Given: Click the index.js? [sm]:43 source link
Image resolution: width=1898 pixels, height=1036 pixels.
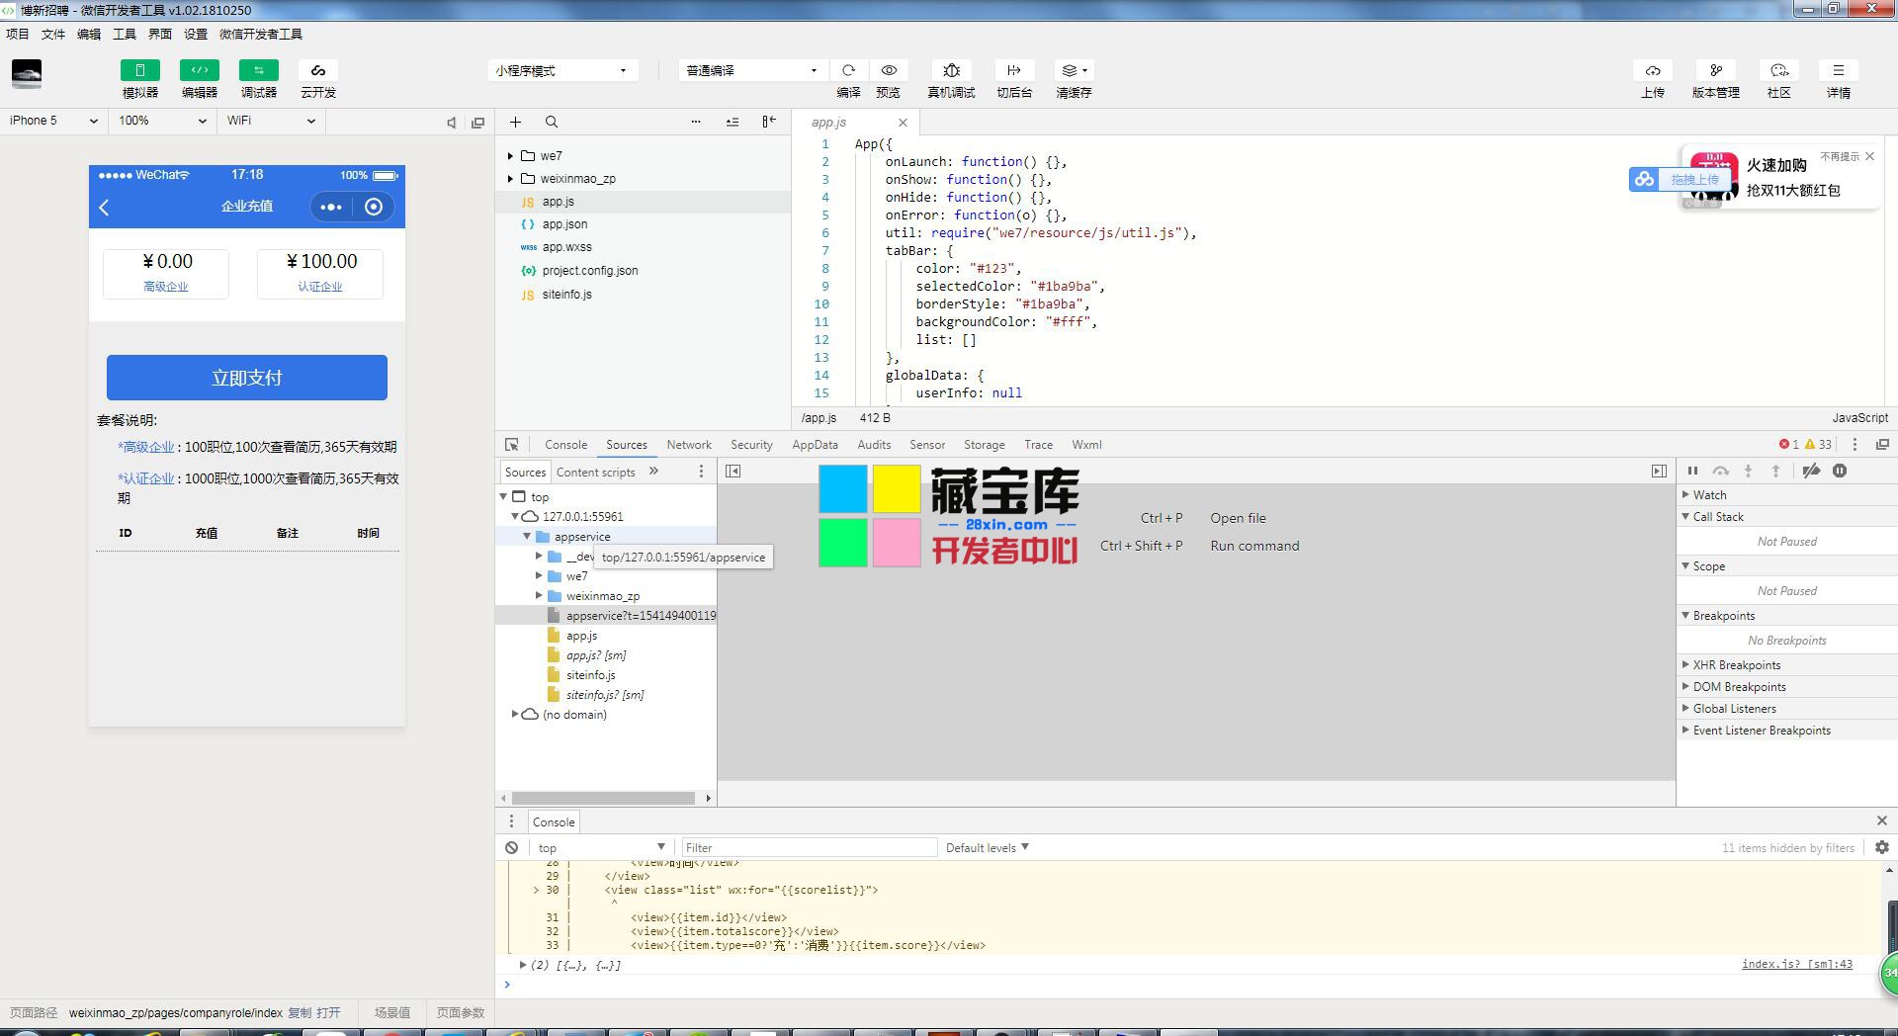Looking at the screenshot, I should click(1796, 964).
